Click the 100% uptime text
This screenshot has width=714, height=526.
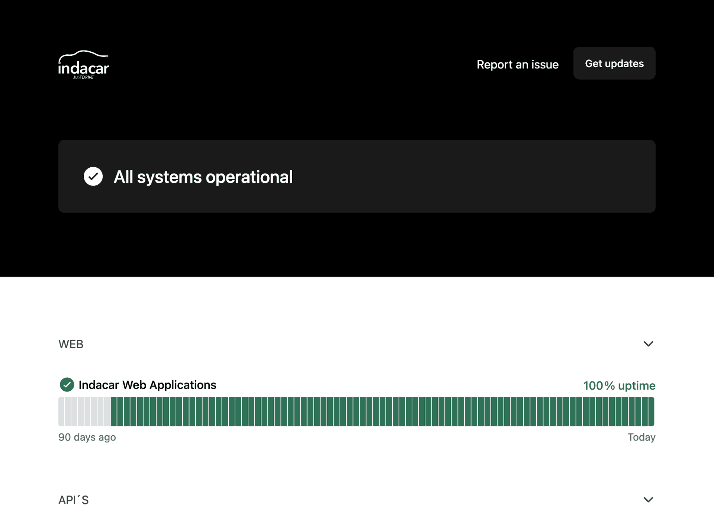[x=619, y=385]
